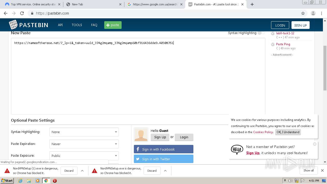Image resolution: width=327 pixels, height=184 pixels.
Task: Click Show all downloads
Action: (x=309, y=170)
